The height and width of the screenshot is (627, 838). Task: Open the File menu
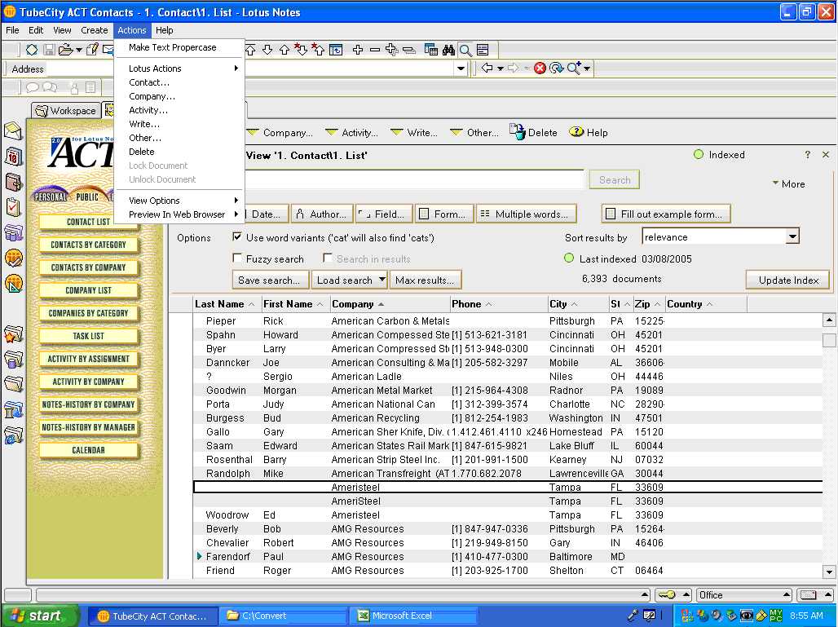click(12, 30)
